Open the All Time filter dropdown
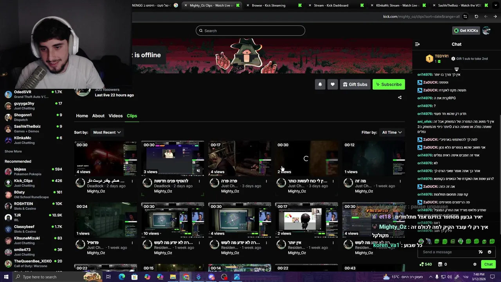This screenshot has width=501, height=282. [x=392, y=132]
